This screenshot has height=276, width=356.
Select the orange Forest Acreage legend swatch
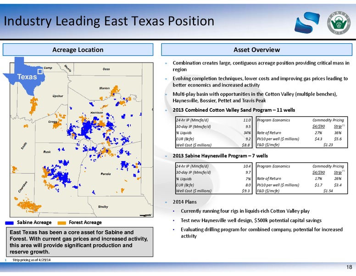[62, 223]
